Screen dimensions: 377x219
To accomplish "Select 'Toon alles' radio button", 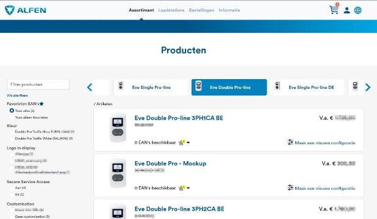I will pyautogui.click(x=12, y=111).
